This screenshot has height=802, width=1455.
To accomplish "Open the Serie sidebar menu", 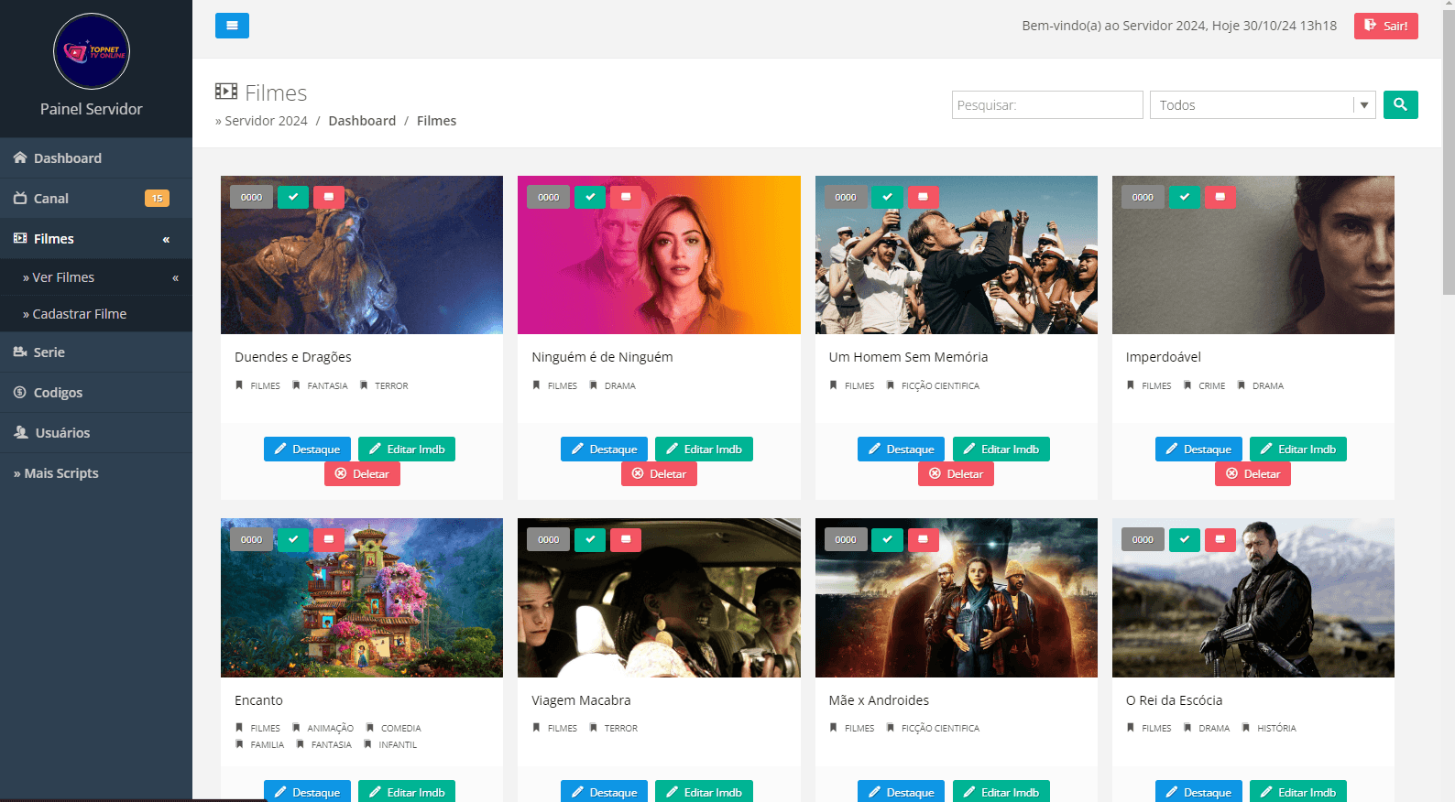I will pyautogui.click(x=96, y=352).
